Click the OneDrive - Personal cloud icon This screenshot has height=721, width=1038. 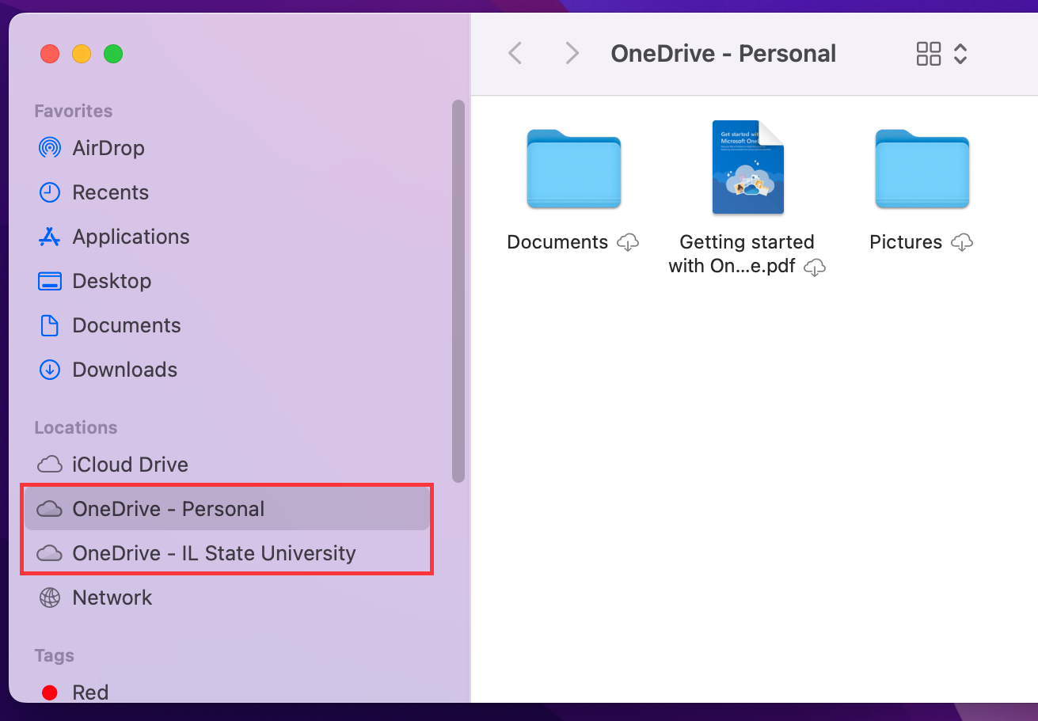tap(50, 509)
